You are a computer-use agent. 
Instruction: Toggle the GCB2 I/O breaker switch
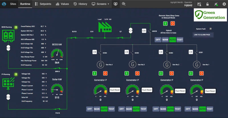[161, 52]
